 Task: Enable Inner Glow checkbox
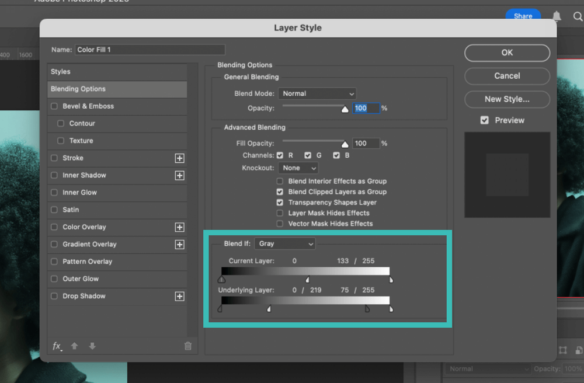point(54,193)
